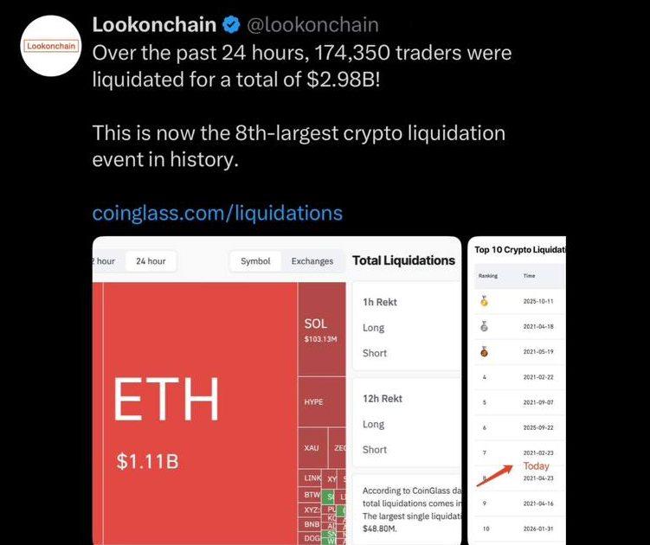The height and width of the screenshot is (545, 650).
Task: Click the silver second-place medal icon
Action: coord(484,326)
